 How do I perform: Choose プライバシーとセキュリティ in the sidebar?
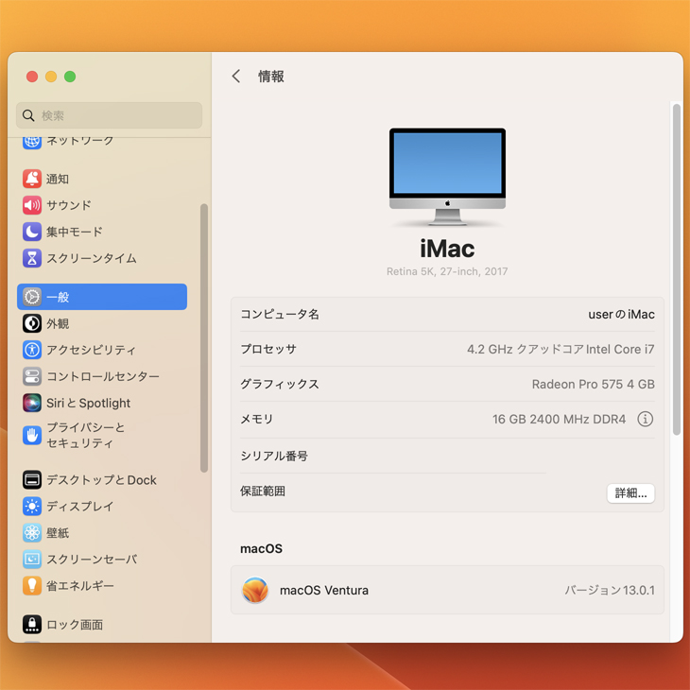coord(85,435)
